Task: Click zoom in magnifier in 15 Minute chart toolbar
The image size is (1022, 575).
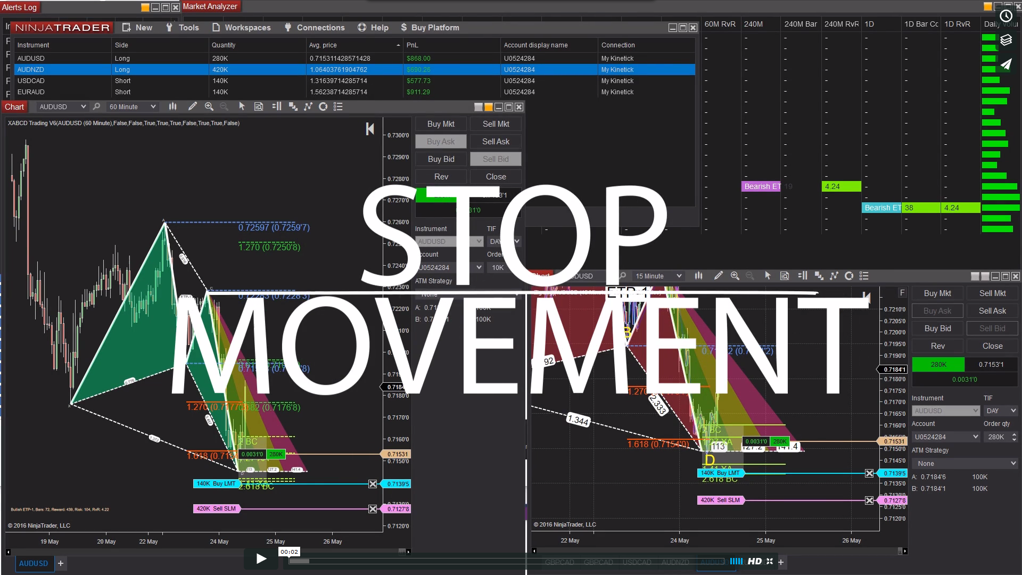Action: (x=735, y=276)
